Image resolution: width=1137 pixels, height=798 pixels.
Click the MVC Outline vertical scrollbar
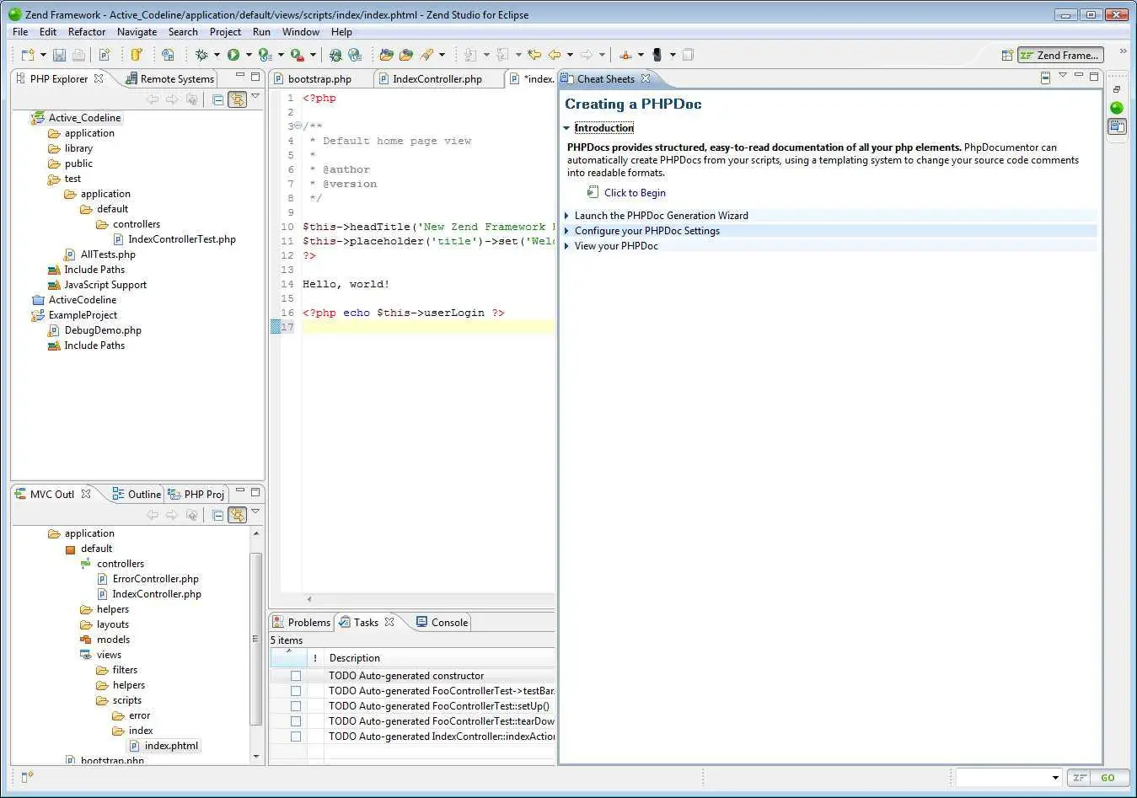click(256, 640)
